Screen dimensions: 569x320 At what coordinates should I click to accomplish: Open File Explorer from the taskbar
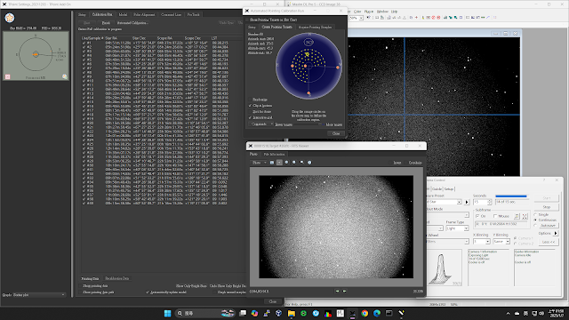(291, 313)
